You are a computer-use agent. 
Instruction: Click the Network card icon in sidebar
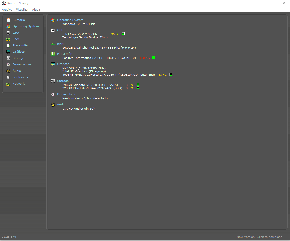8,84
